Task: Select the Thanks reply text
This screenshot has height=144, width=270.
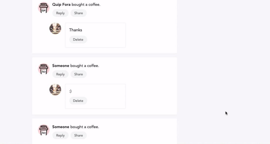Action: (x=76, y=30)
